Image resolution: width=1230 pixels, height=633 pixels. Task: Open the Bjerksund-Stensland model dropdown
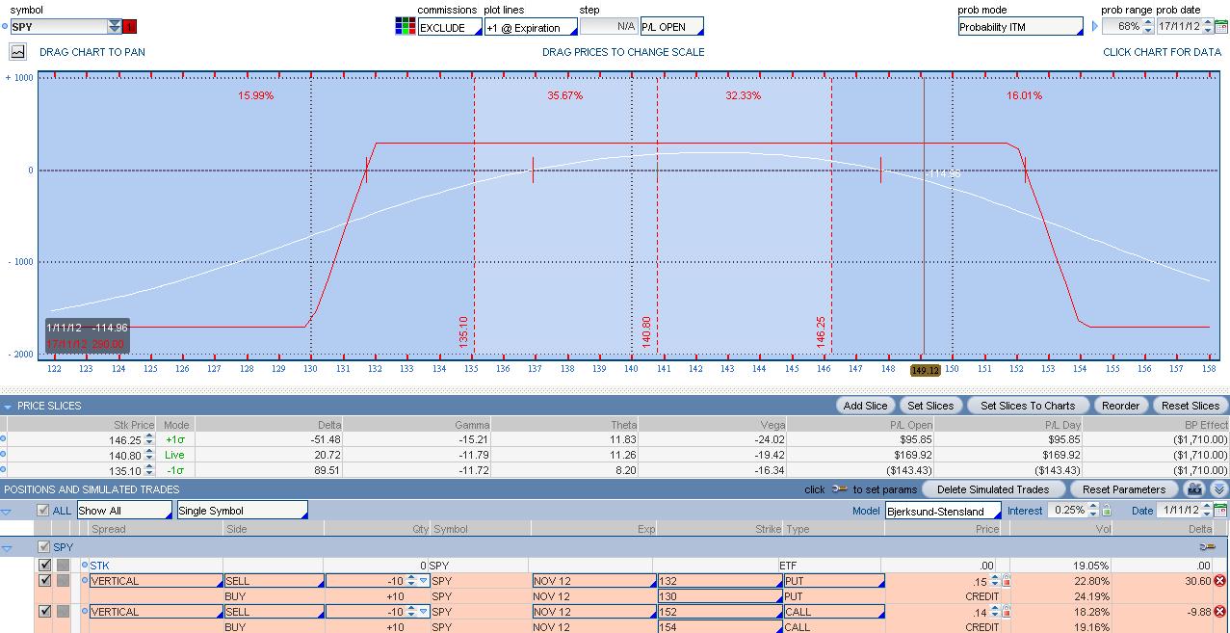(x=942, y=511)
